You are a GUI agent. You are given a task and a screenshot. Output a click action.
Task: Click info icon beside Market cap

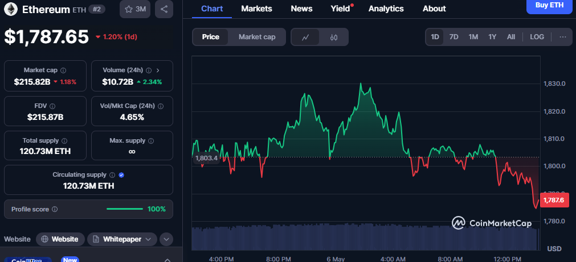63,70
